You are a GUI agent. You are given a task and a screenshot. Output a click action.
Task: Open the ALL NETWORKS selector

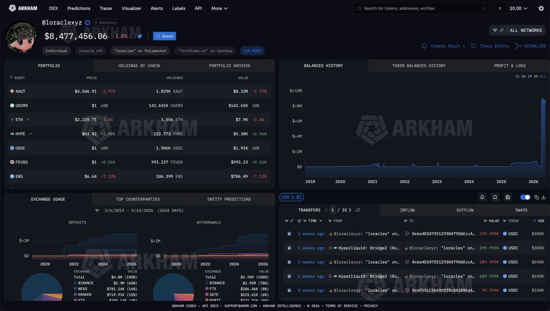526,30
